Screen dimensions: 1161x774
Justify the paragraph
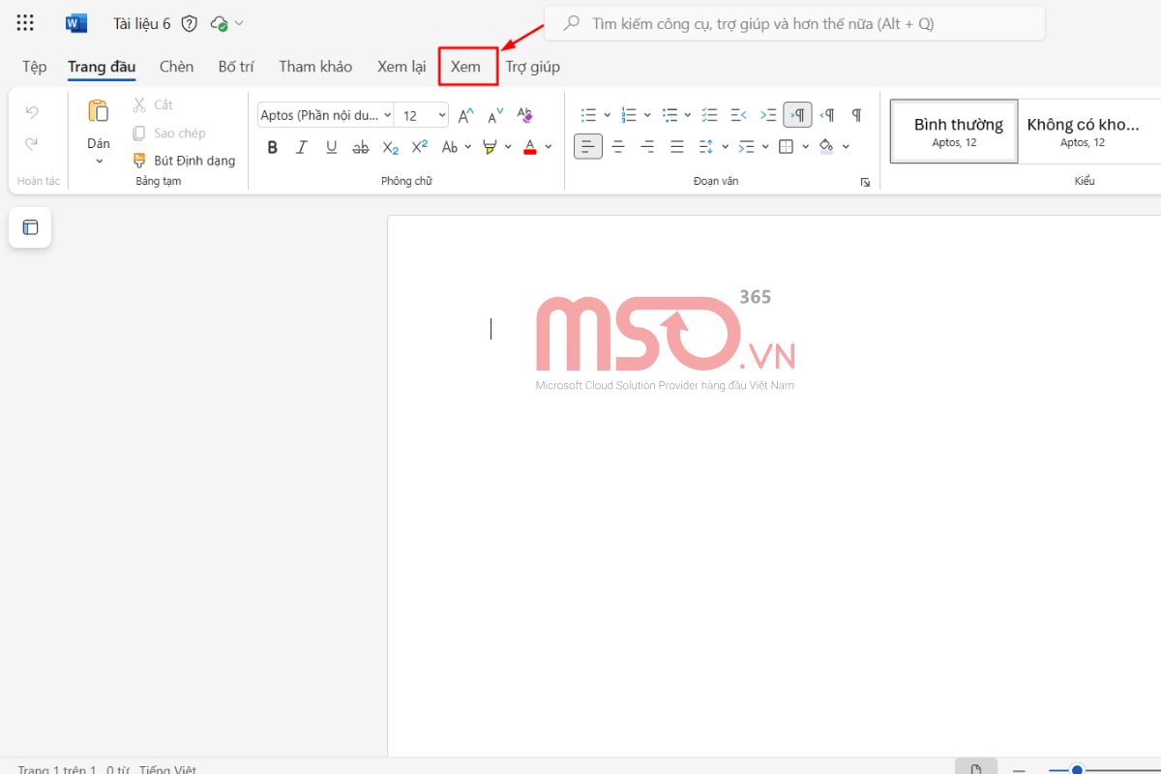point(677,147)
